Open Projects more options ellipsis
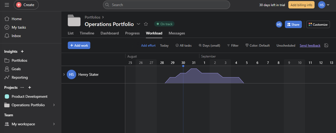336x133 pixels. point(22,87)
